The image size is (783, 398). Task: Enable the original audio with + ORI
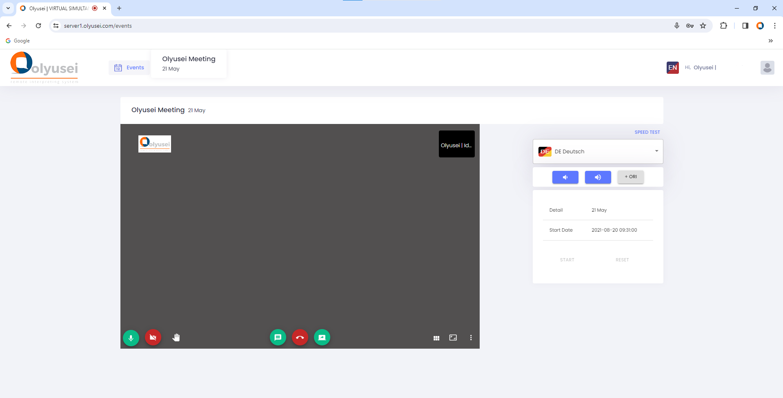tap(630, 177)
